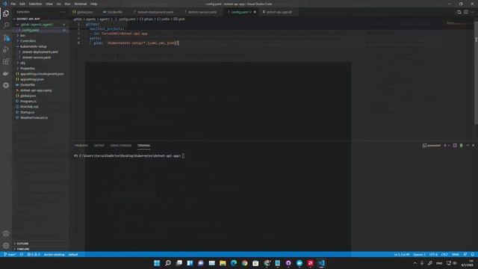478x269 pixels.
Task: Expand the Properties folder
Action: pyautogui.click(x=41, y=68)
